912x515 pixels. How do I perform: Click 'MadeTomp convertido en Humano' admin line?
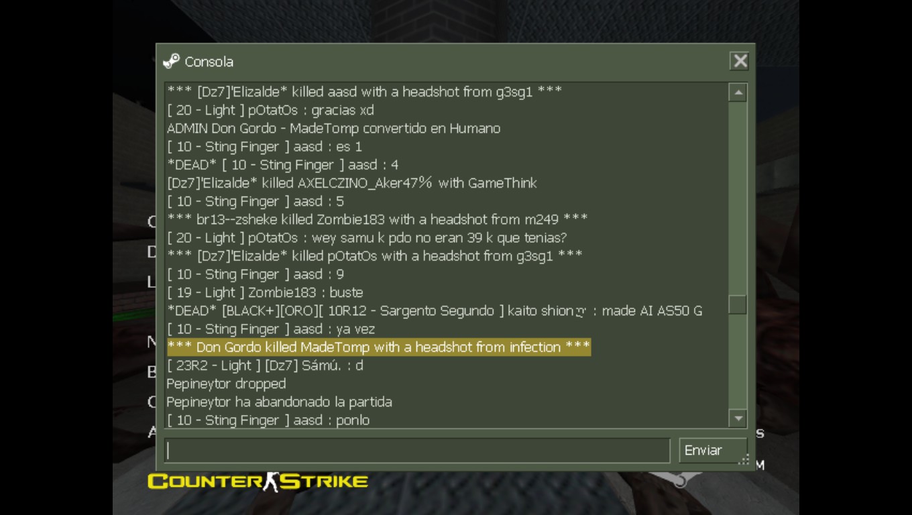click(333, 129)
